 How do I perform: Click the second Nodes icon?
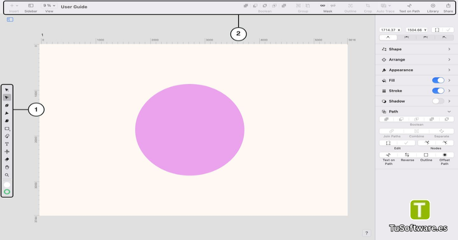coord(445,143)
